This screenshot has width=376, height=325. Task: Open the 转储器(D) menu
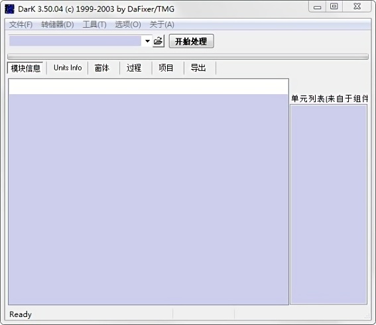57,25
